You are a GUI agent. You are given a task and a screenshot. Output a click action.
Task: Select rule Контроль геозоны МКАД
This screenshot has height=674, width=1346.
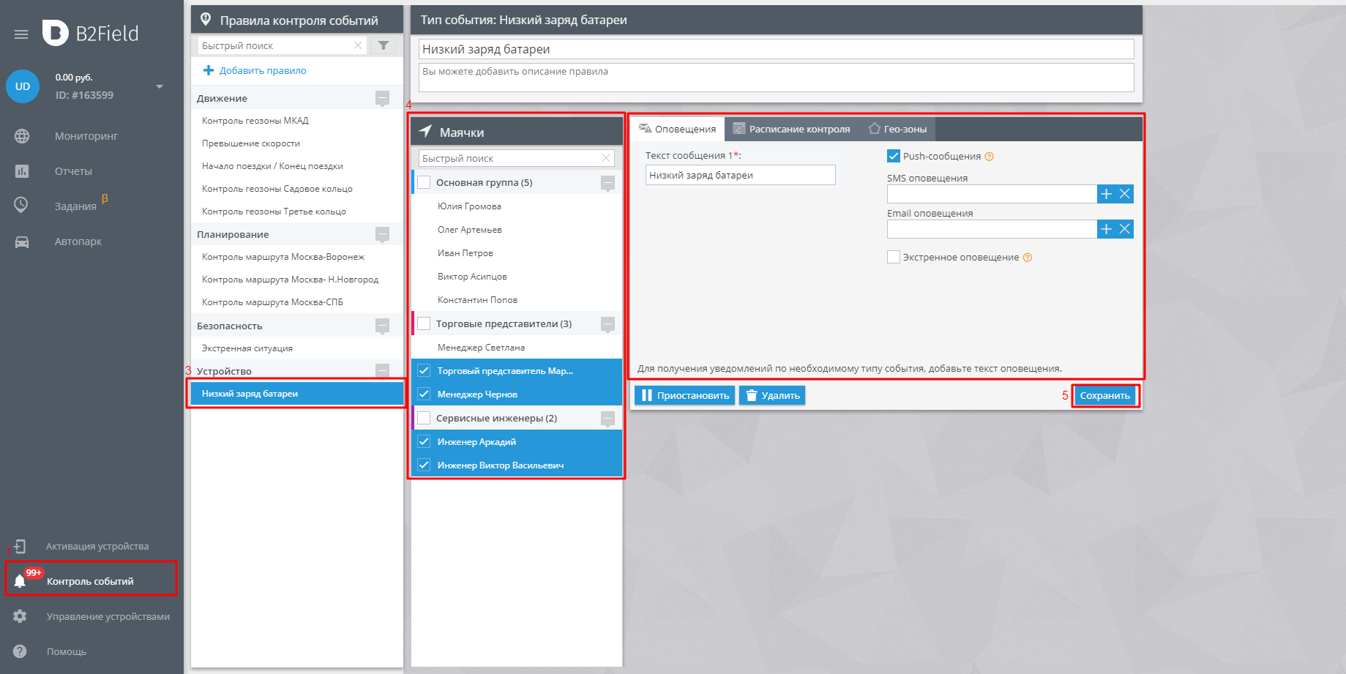(x=296, y=121)
